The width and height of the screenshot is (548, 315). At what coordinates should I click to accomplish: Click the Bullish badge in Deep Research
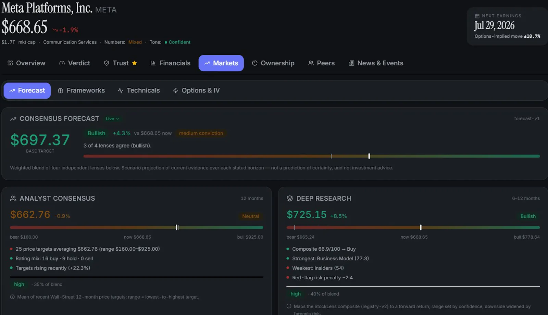pos(528,216)
